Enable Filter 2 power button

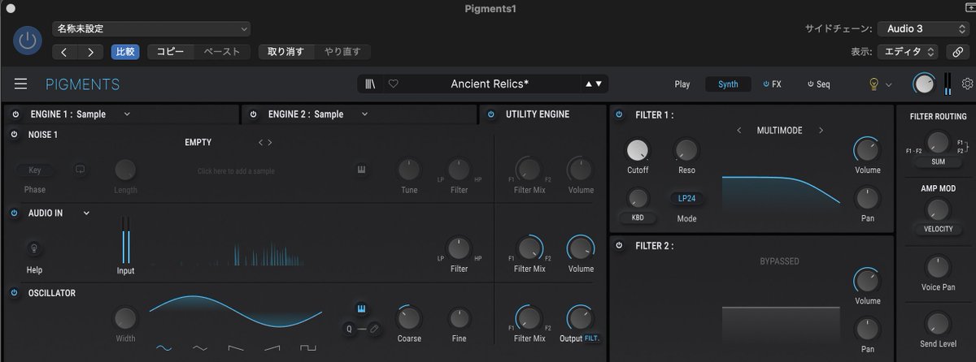[619, 245]
